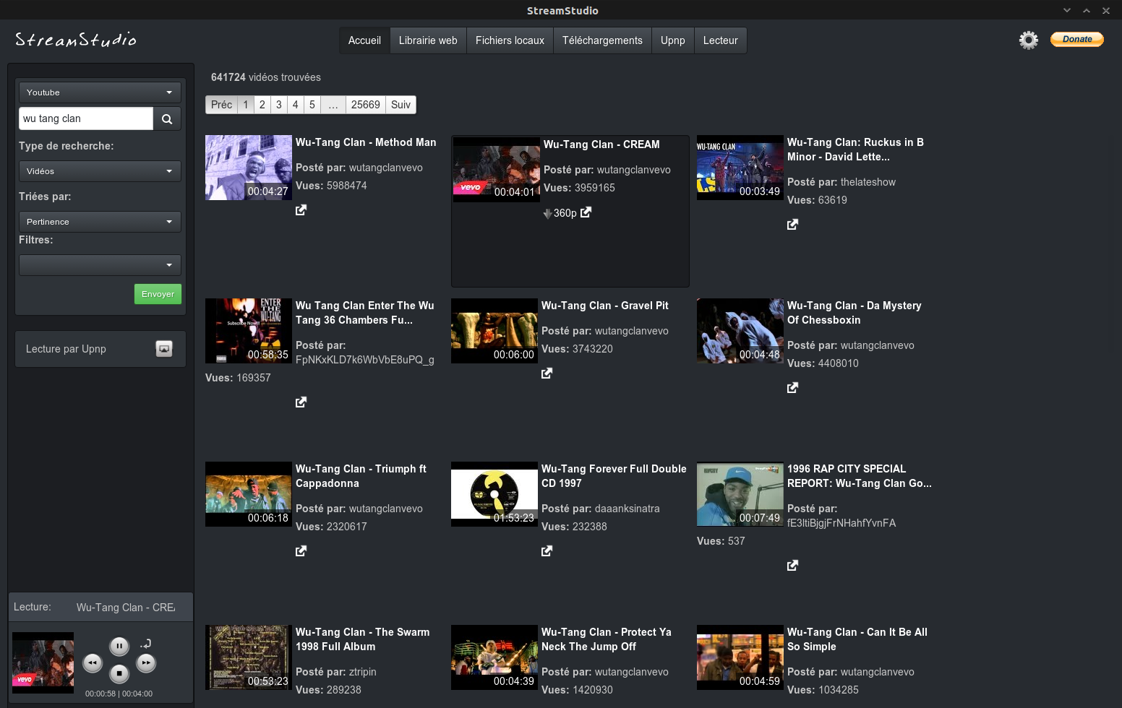The height and width of the screenshot is (708, 1122).
Task: Click the Protect Ya Neck thumbnail
Action: 494,657
